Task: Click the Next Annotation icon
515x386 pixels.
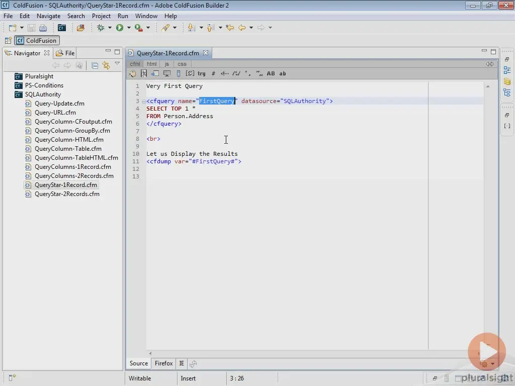Action: tap(191, 28)
